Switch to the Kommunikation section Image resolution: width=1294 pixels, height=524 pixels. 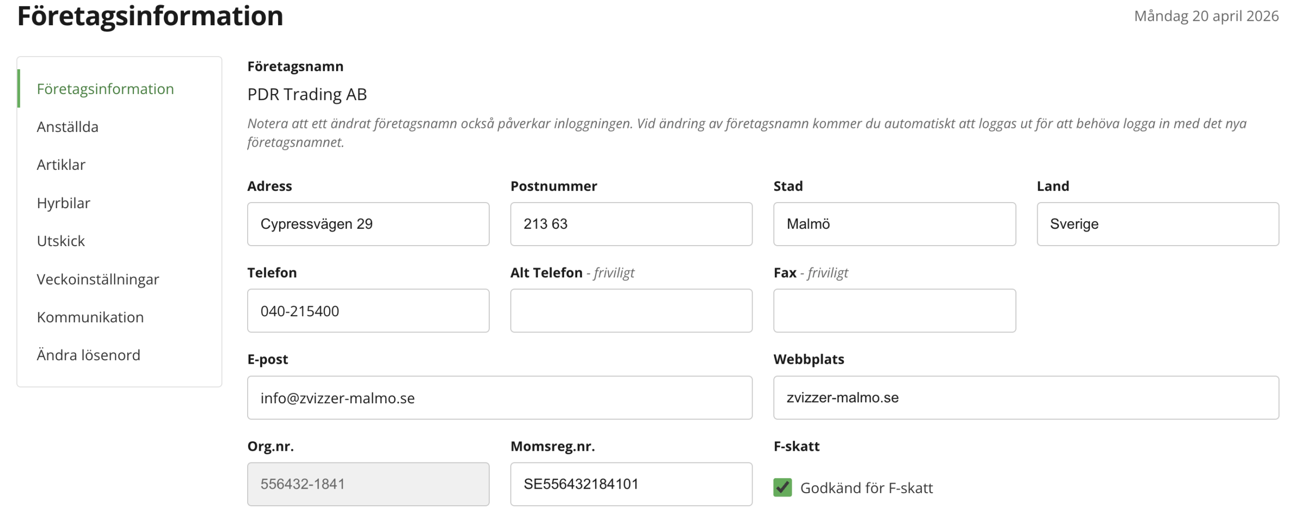pyautogui.click(x=90, y=317)
